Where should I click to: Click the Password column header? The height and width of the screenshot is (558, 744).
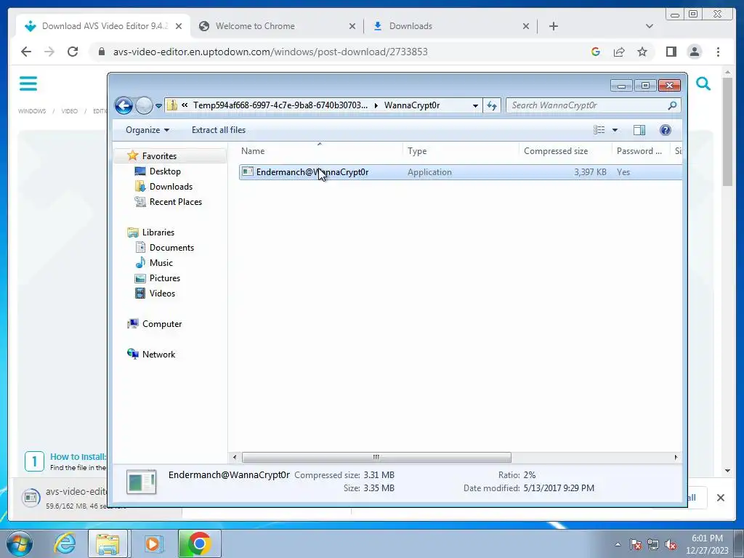[x=641, y=151]
